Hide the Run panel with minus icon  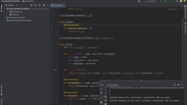(182, 85)
